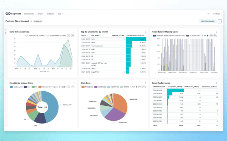Open the plus create-new menu
This screenshot has height=141, width=227.
pyautogui.click(x=209, y=14)
